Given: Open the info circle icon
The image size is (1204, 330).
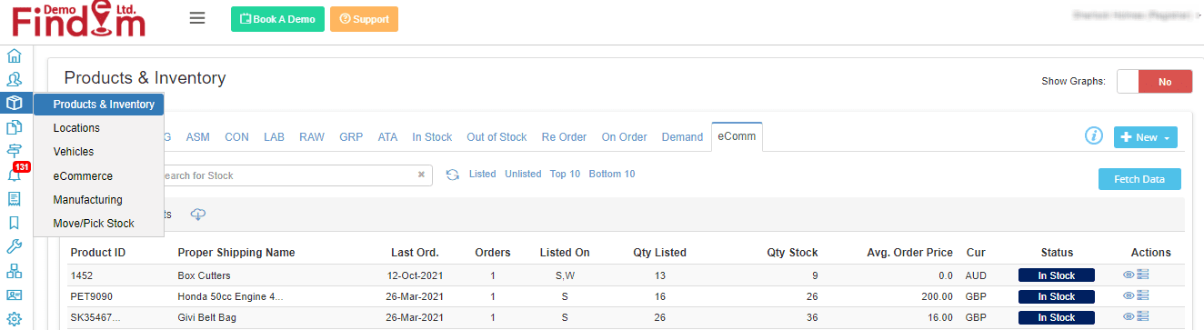Looking at the screenshot, I should (x=1094, y=136).
